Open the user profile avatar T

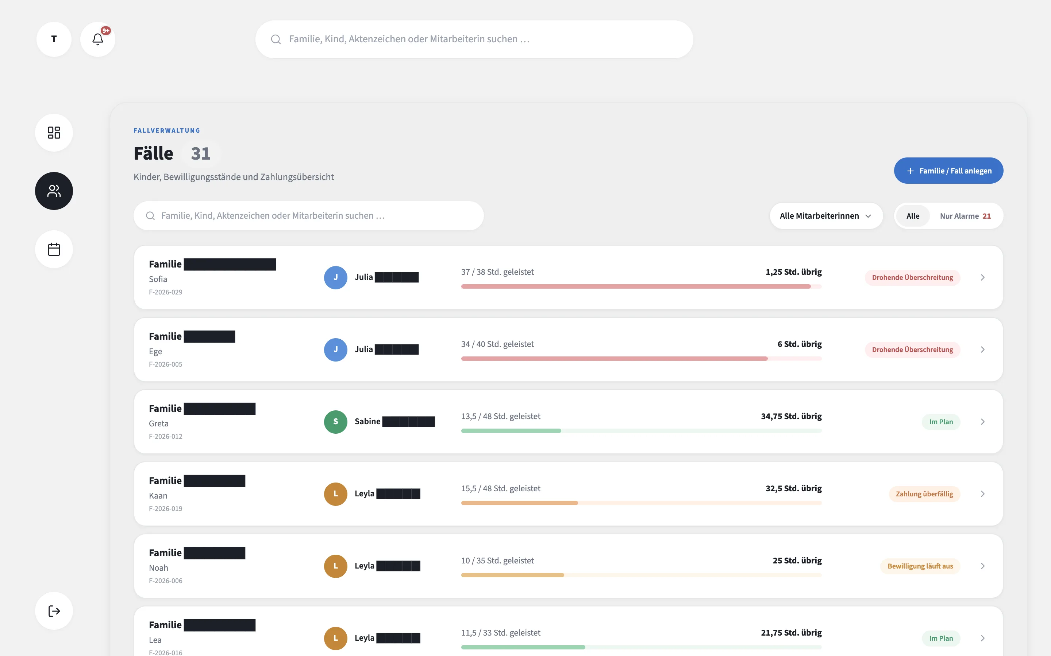point(54,39)
